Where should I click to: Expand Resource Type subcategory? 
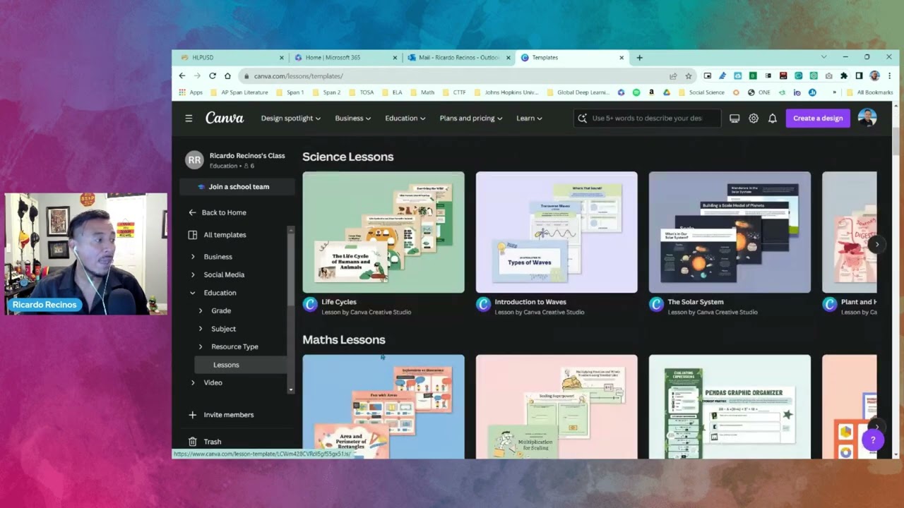[x=201, y=347]
